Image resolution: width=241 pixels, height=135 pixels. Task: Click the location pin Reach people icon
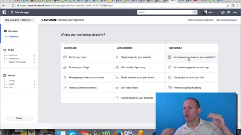click(65, 78)
